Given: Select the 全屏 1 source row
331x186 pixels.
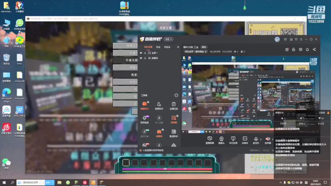Looking at the screenshot, I should pyautogui.click(x=160, y=53).
